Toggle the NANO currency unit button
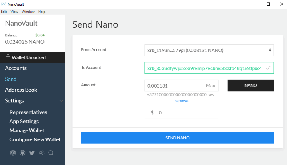The image size is (287, 165). [251, 85]
